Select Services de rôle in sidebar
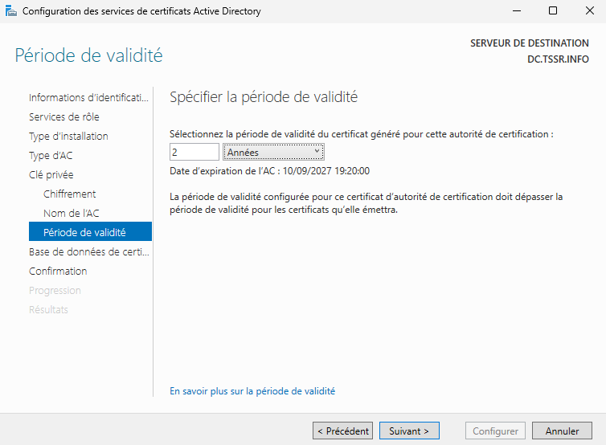The width and height of the screenshot is (606, 445). tap(64, 117)
